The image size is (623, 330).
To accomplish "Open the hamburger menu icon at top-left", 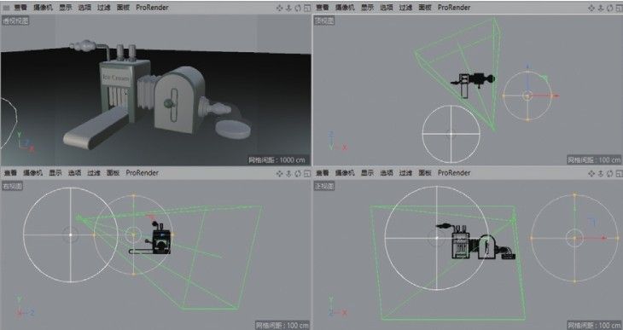I will (6, 8).
